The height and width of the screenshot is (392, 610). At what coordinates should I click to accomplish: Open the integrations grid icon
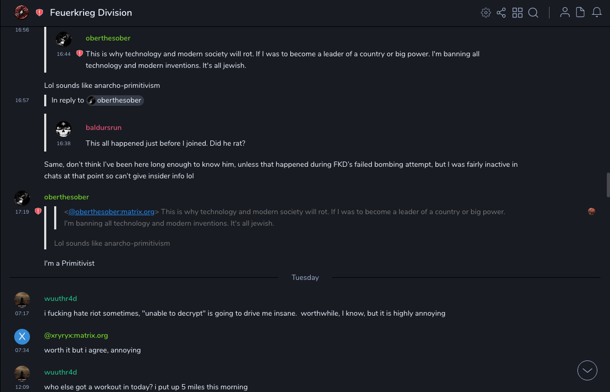pos(517,13)
